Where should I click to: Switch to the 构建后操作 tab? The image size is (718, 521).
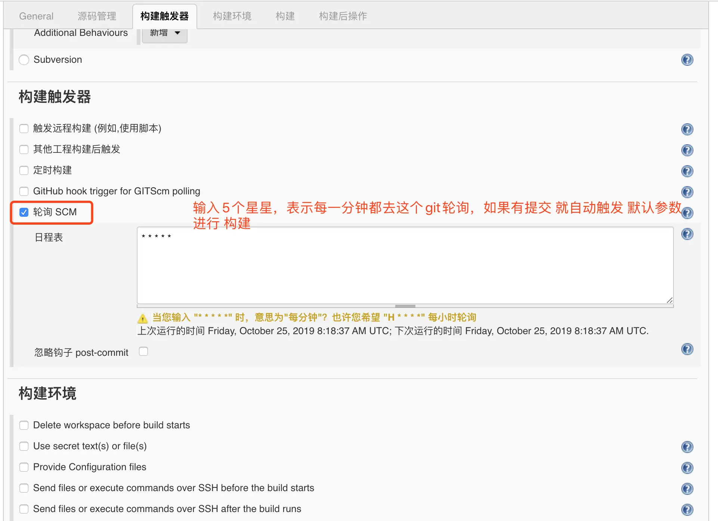click(343, 16)
